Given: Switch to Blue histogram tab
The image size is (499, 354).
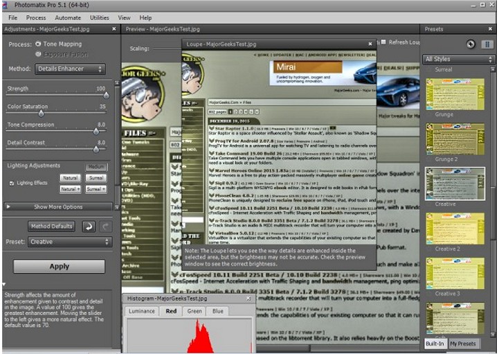Looking at the screenshot, I should coord(218,311).
